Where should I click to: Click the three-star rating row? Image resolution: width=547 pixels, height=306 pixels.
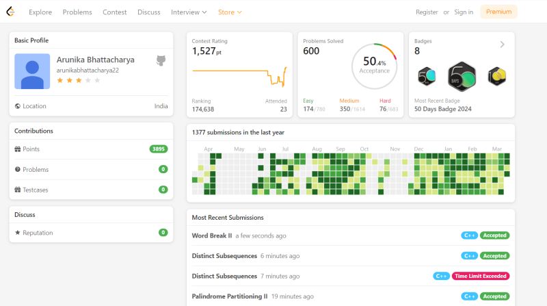[79, 80]
